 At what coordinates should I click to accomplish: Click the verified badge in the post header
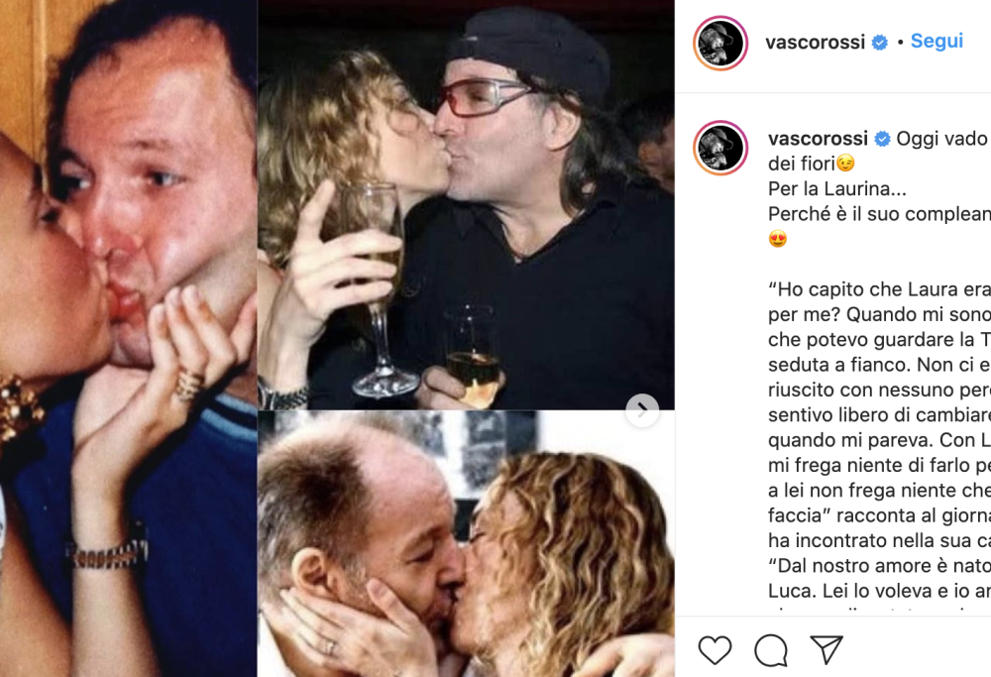tap(879, 43)
